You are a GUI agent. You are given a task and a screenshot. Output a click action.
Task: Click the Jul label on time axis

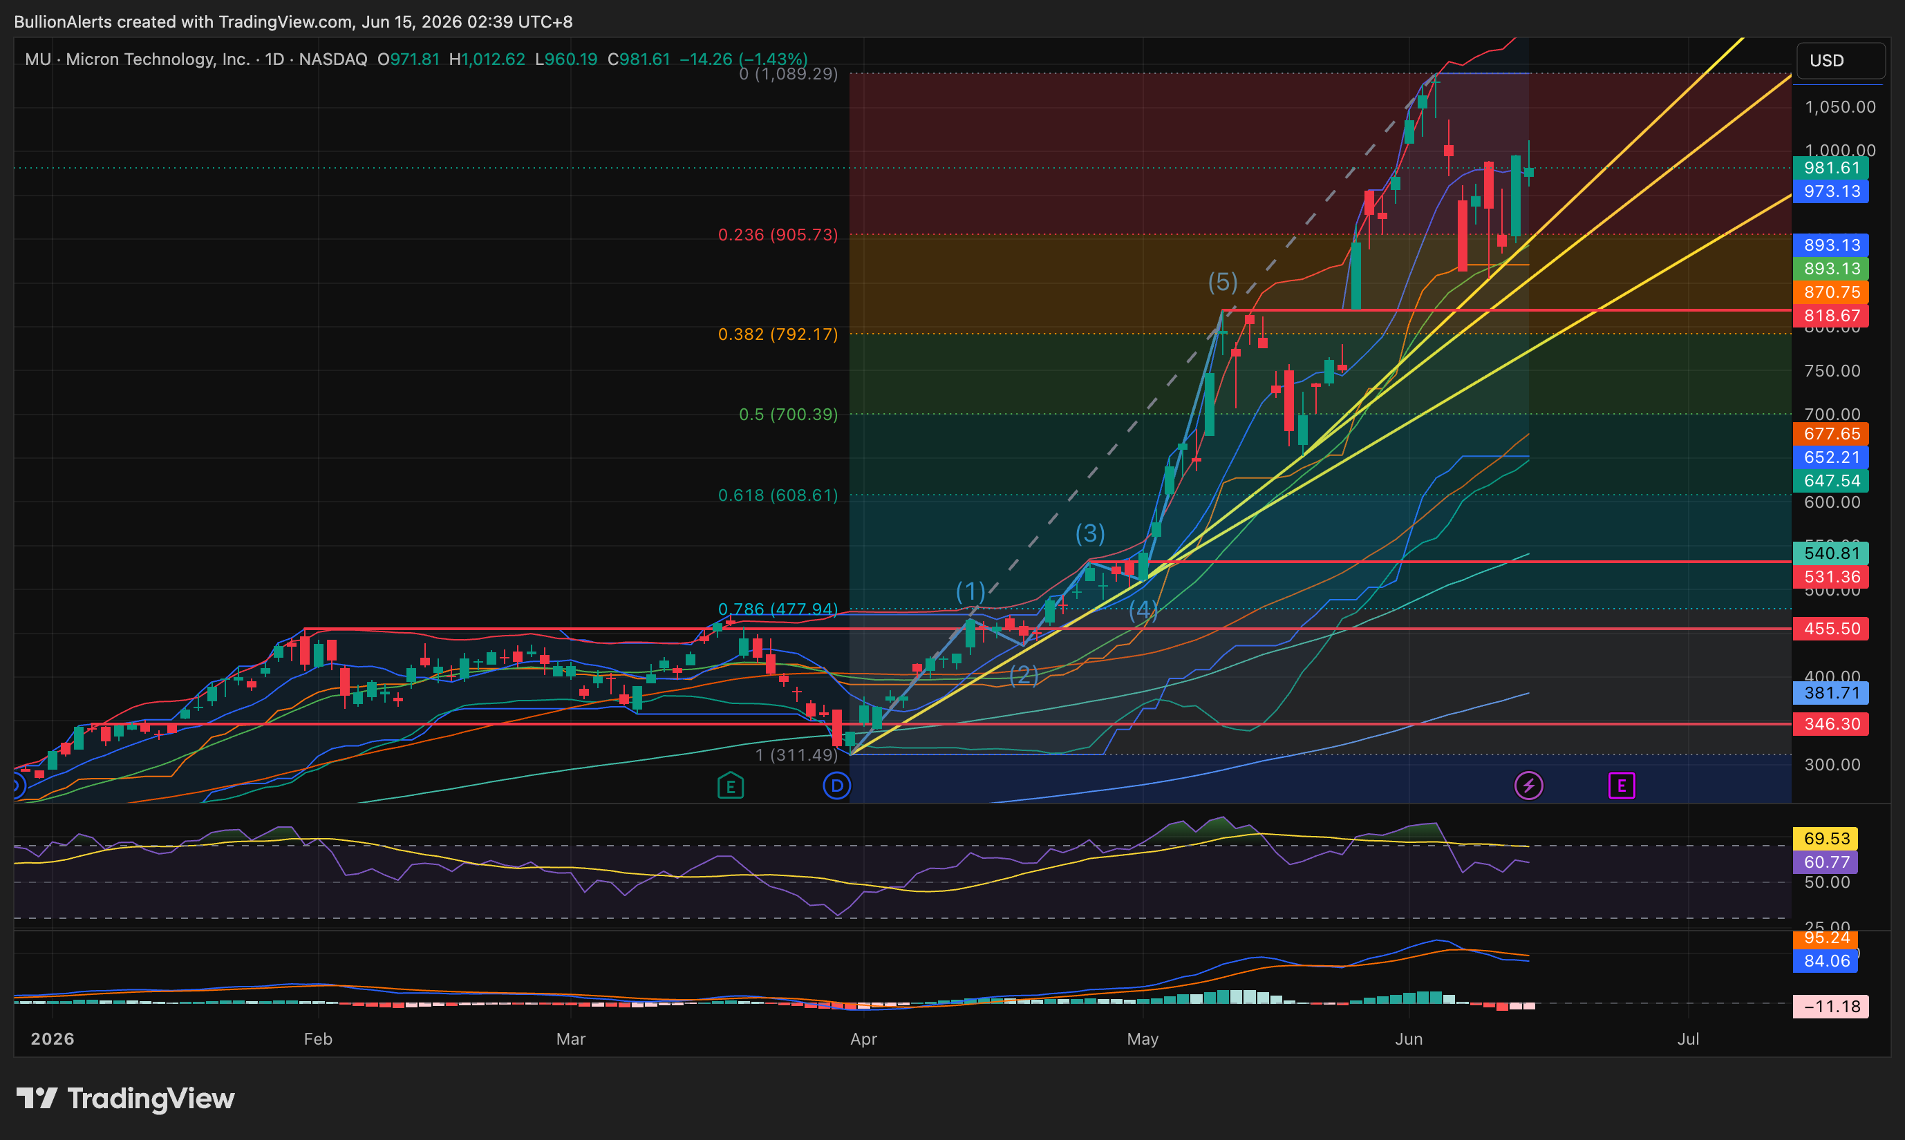(x=1688, y=1039)
